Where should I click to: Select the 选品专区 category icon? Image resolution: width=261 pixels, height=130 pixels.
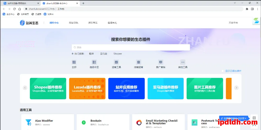94,62
